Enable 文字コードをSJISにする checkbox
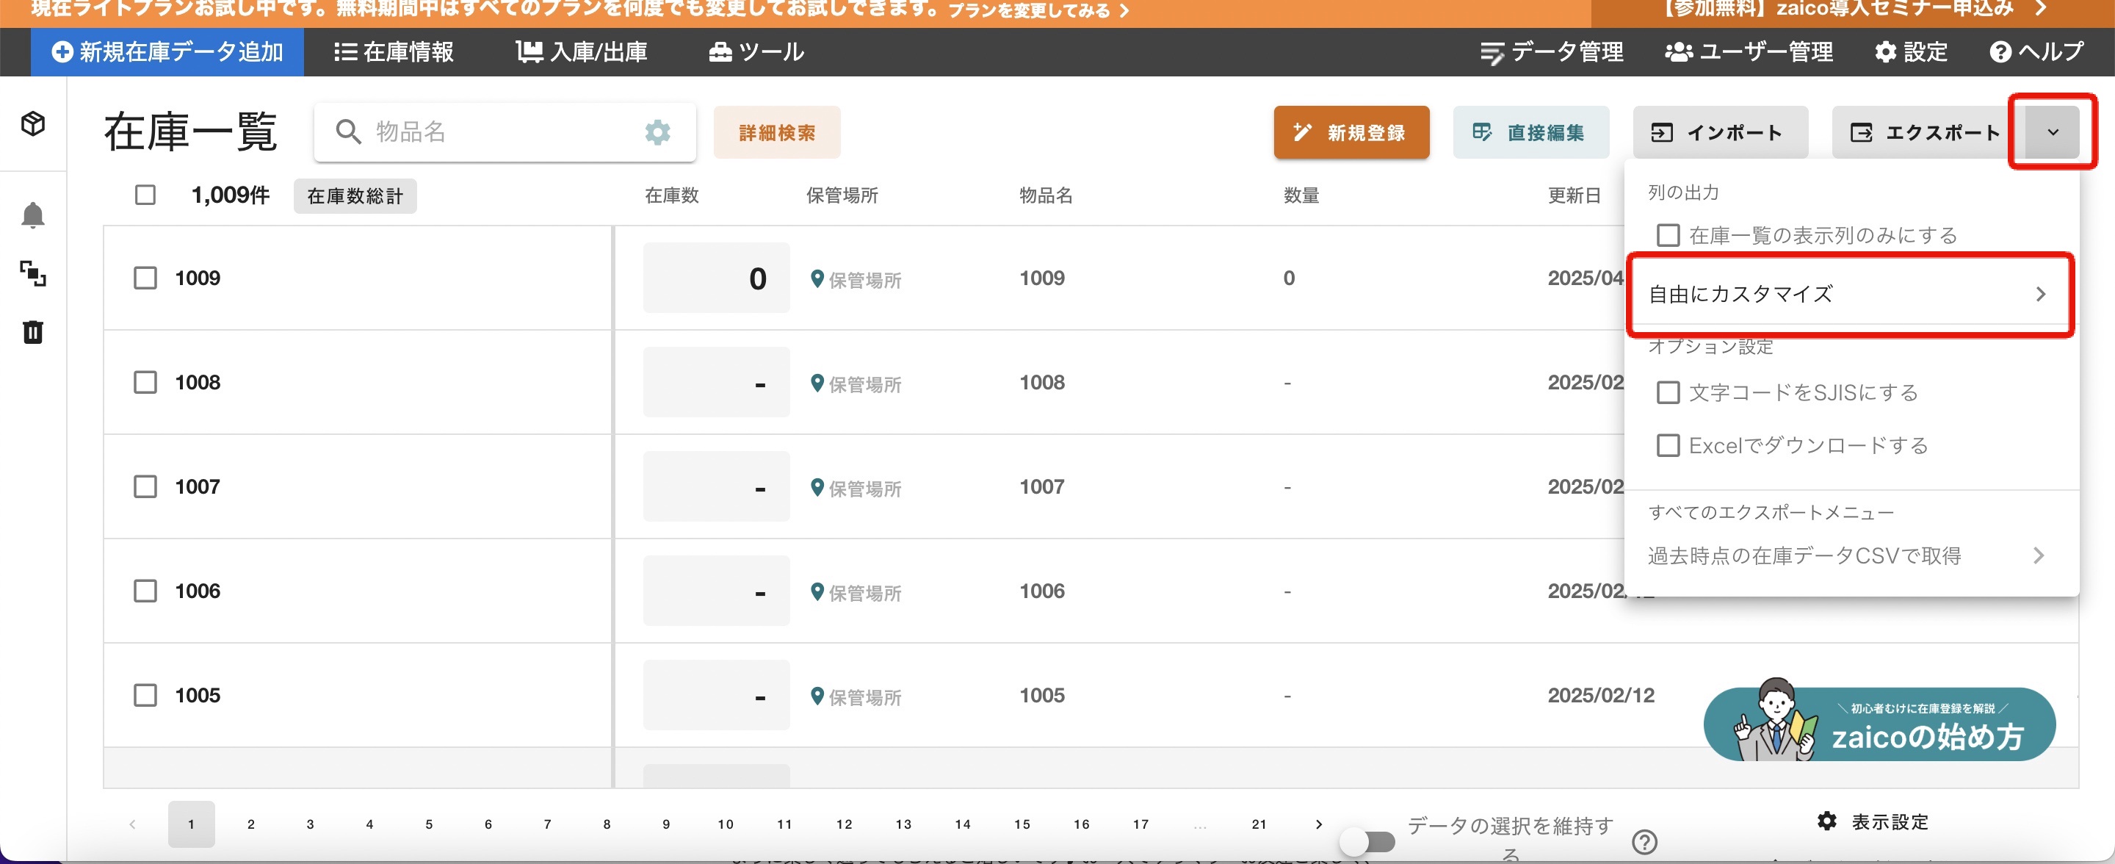Viewport: 2115px width, 864px height. (1668, 392)
